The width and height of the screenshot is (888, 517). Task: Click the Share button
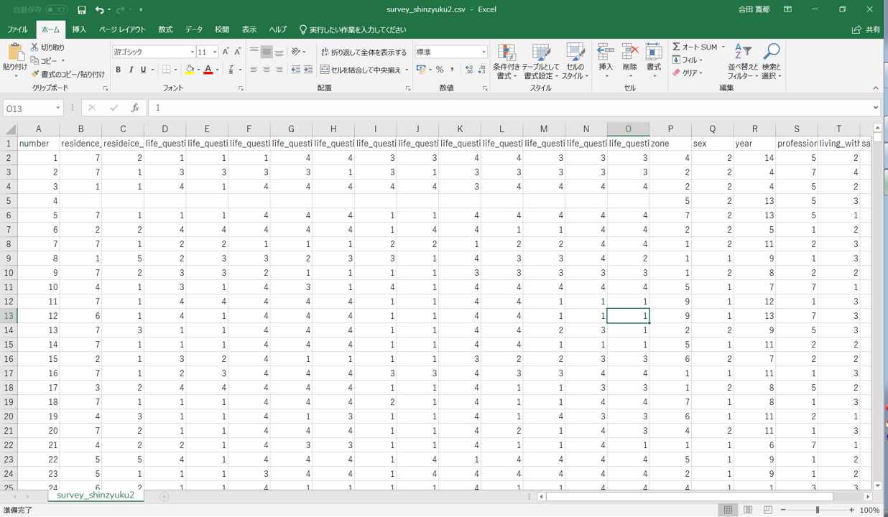tap(866, 29)
